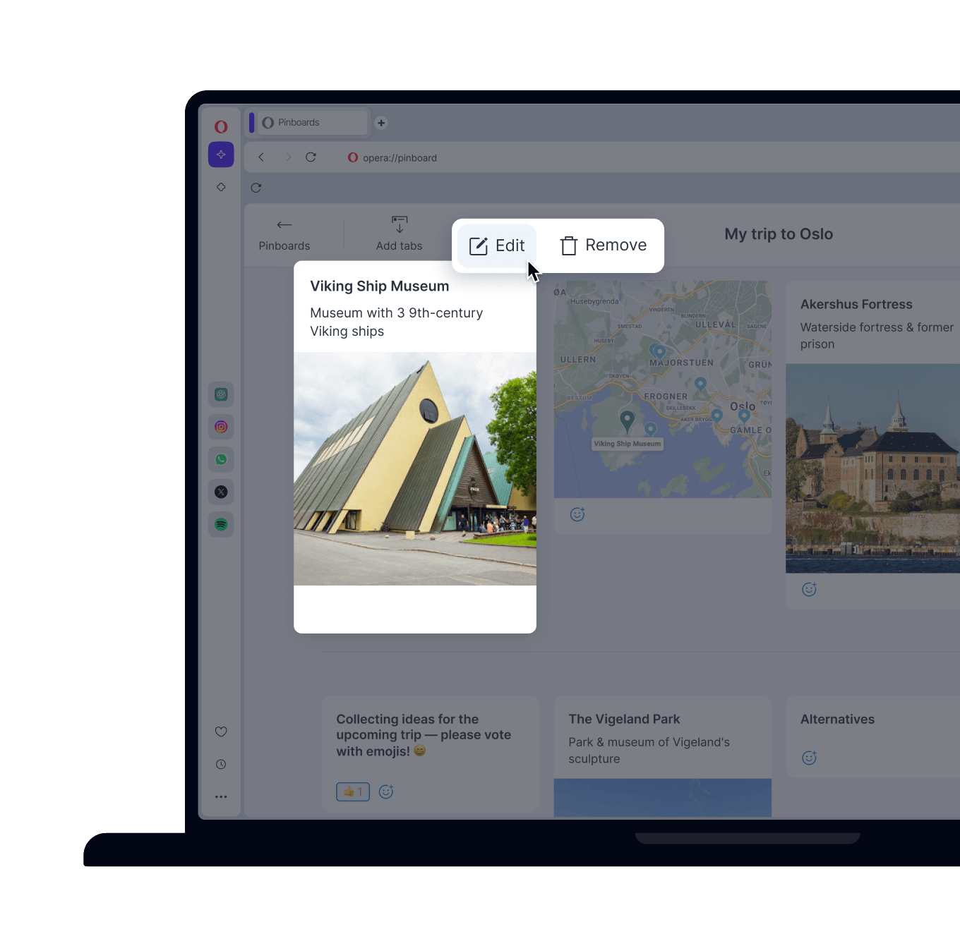
Task: Go back to all Pinboards
Action: tap(284, 233)
